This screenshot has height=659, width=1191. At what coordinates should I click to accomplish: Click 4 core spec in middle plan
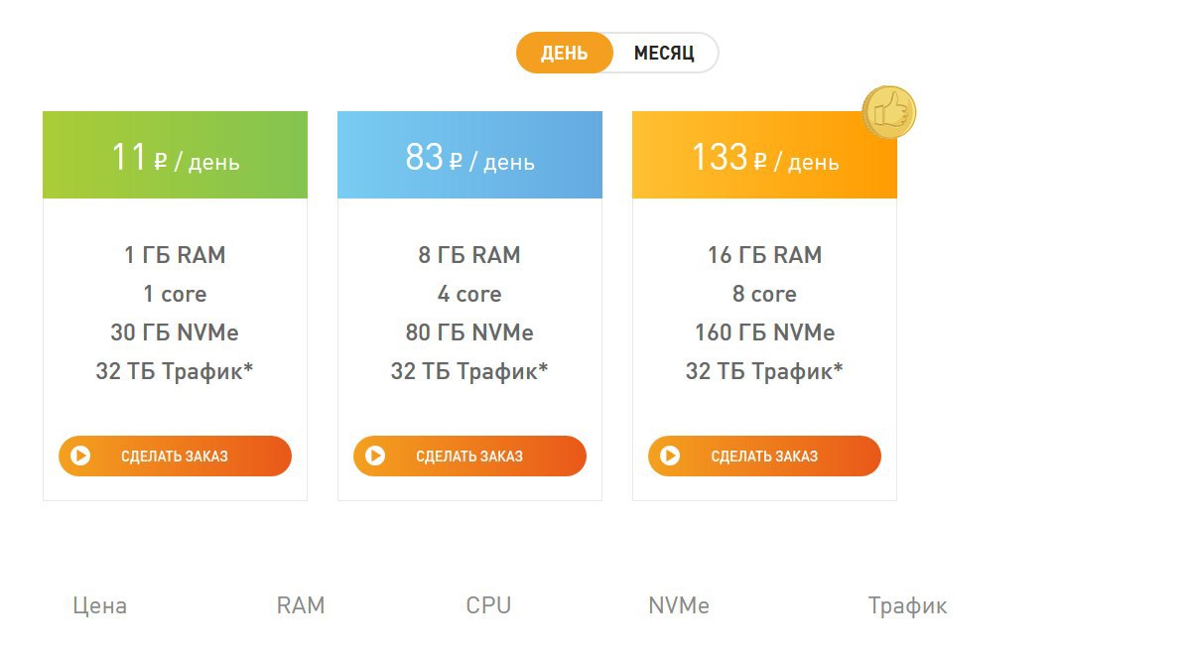pyautogui.click(x=469, y=294)
